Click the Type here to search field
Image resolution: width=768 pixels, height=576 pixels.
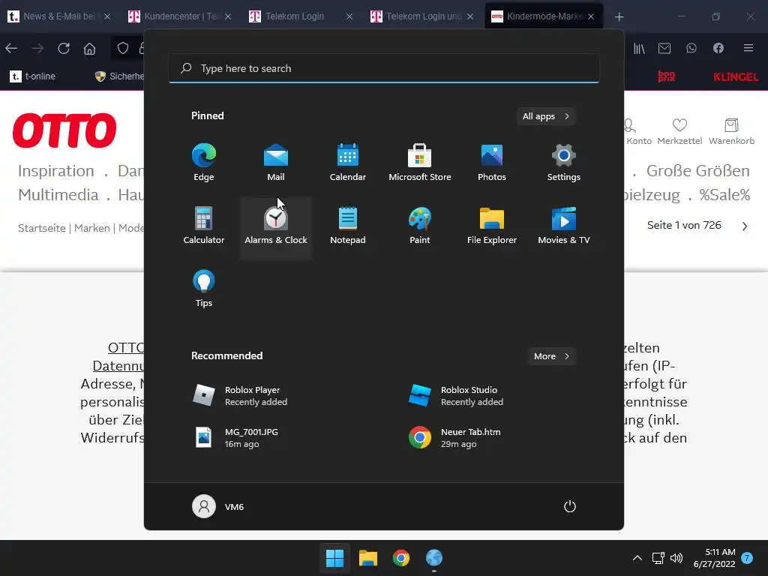tap(384, 68)
